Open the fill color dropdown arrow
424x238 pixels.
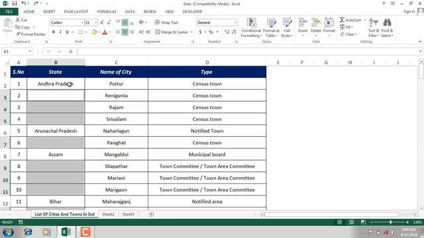click(x=99, y=32)
